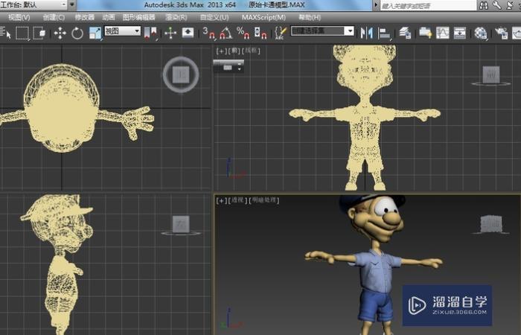Open the 图形编辑器 menu
Image resolution: width=521 pixels, height=335 pixels.
tap(138, 17)
